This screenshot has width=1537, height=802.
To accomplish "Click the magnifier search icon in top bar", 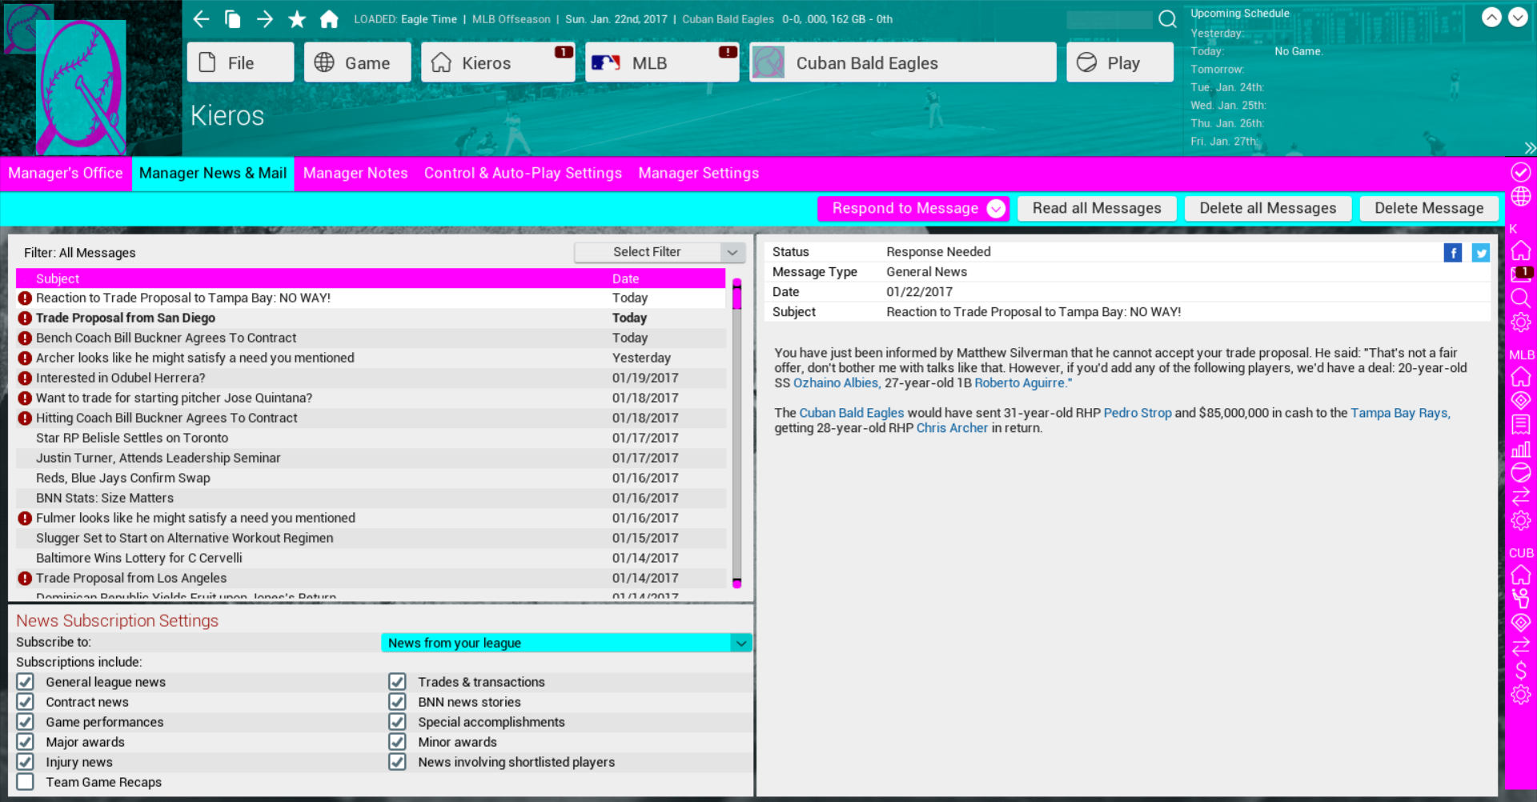I will 1168,18.
